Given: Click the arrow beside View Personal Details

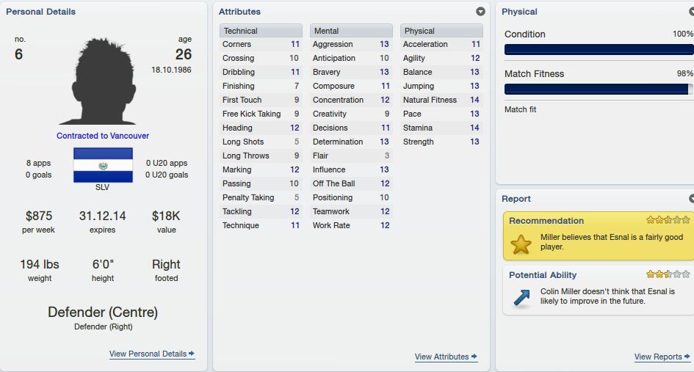Looking at the screenshot, I should point(191,354).
